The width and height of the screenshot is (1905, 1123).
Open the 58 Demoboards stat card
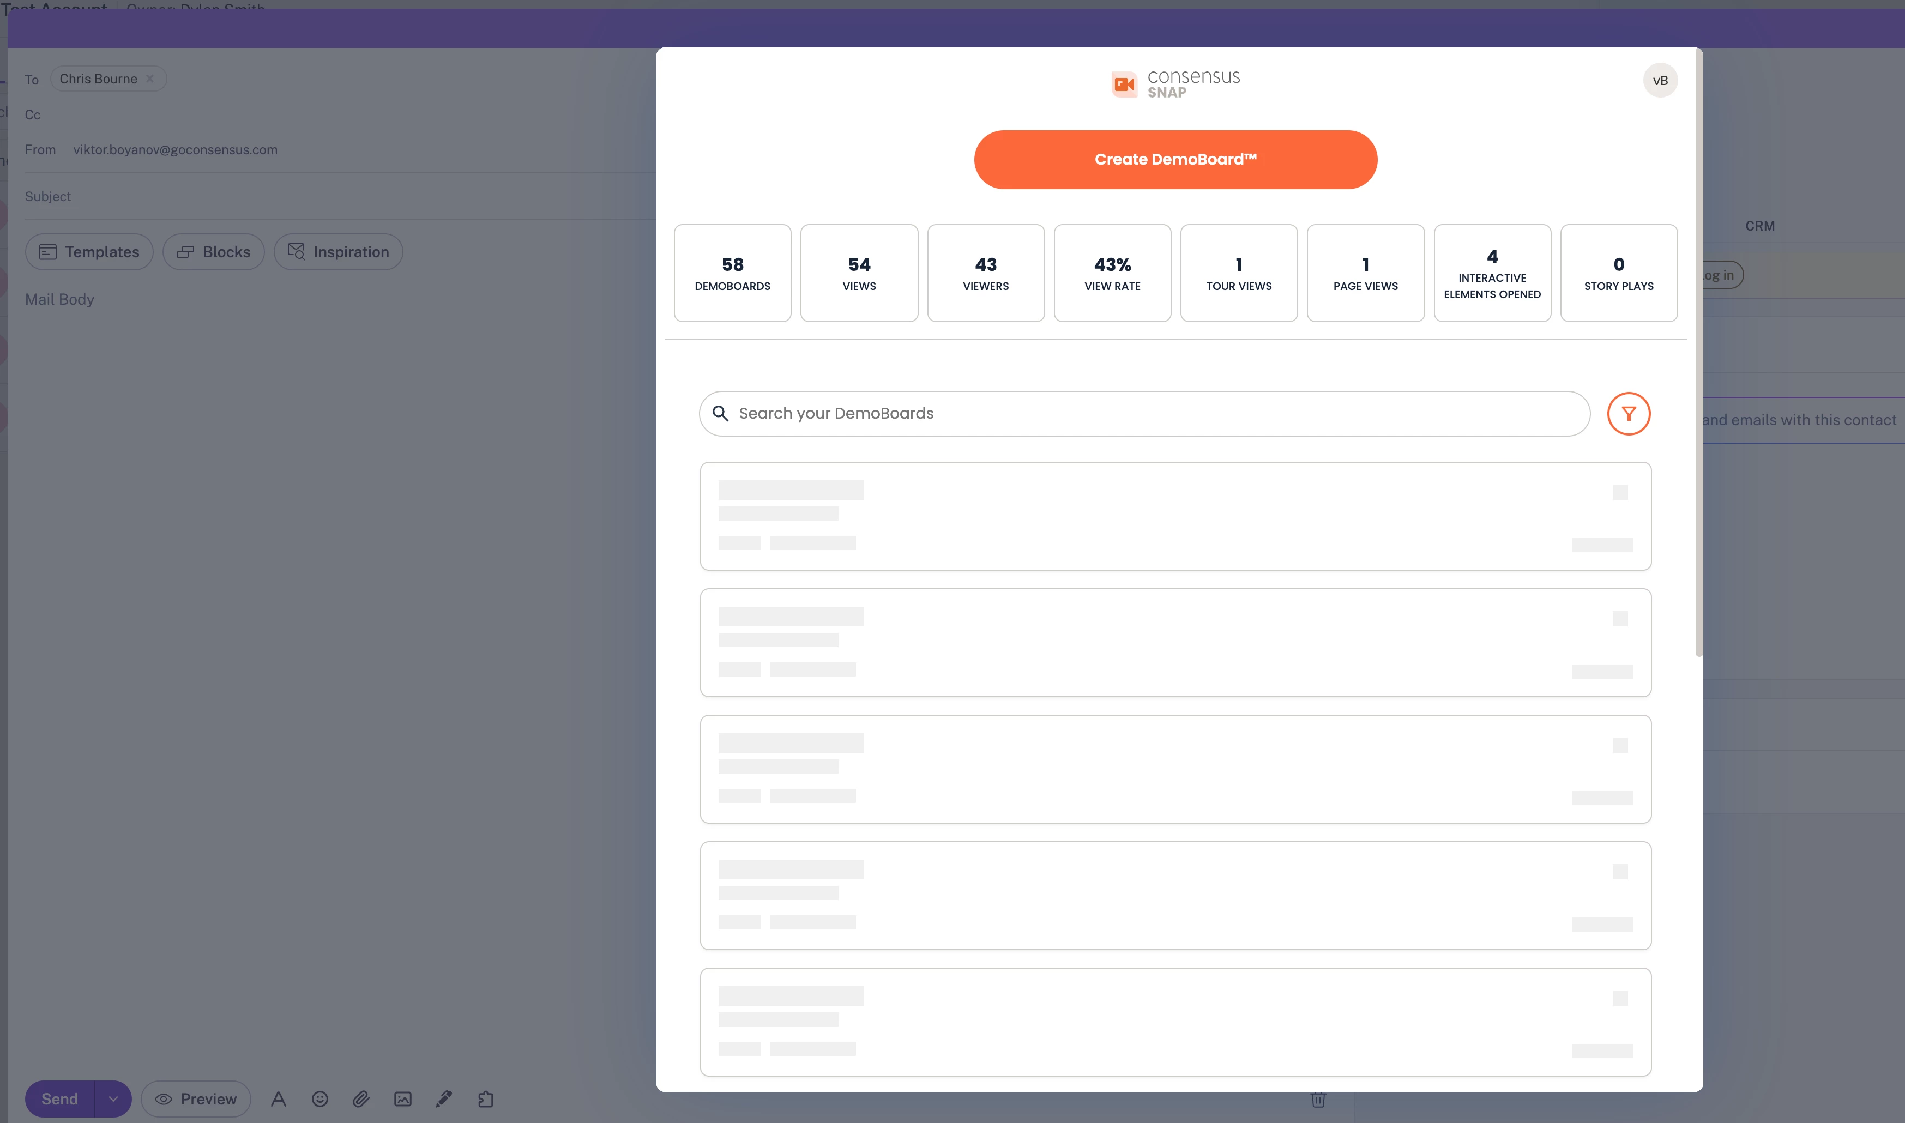tap(733, 273)
